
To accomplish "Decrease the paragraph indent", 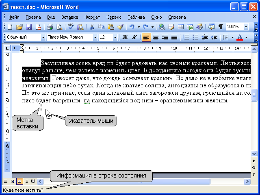I will [205, 37].
